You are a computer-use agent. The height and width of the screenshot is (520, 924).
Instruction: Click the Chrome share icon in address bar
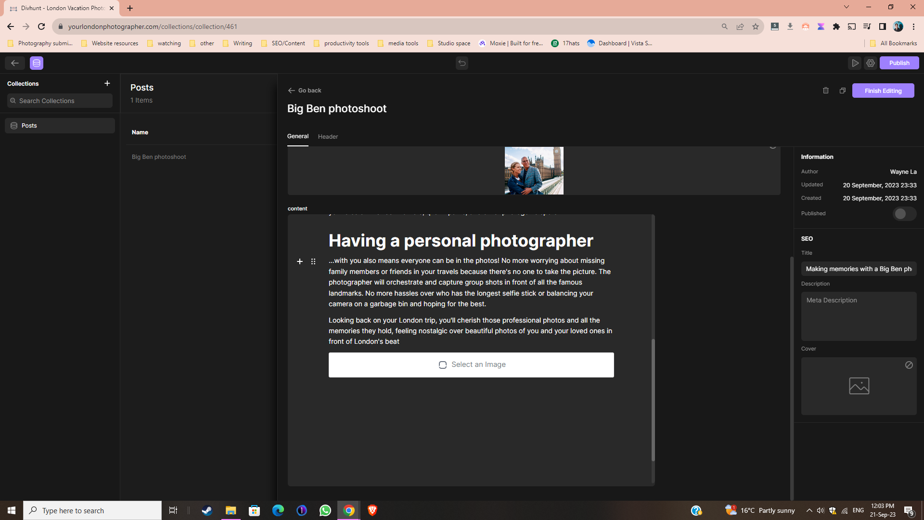click(x=740, y=26)
